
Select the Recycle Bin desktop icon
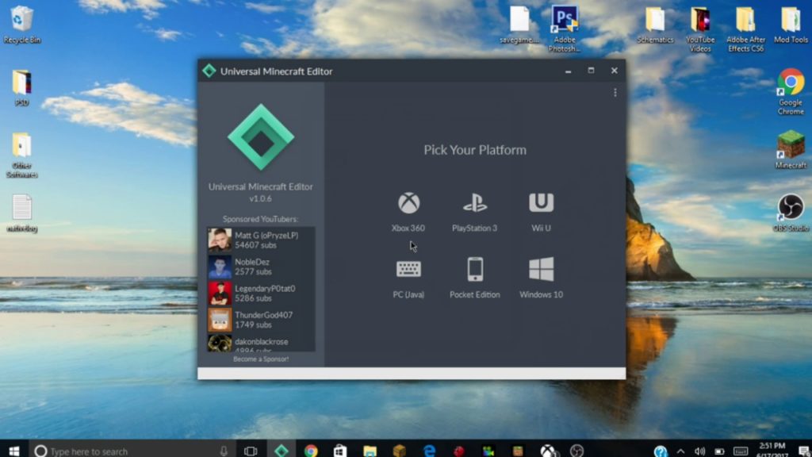coord(21,25)
